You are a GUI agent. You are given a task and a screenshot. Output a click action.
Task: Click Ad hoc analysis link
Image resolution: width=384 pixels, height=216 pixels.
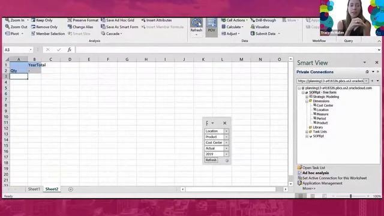316,173
